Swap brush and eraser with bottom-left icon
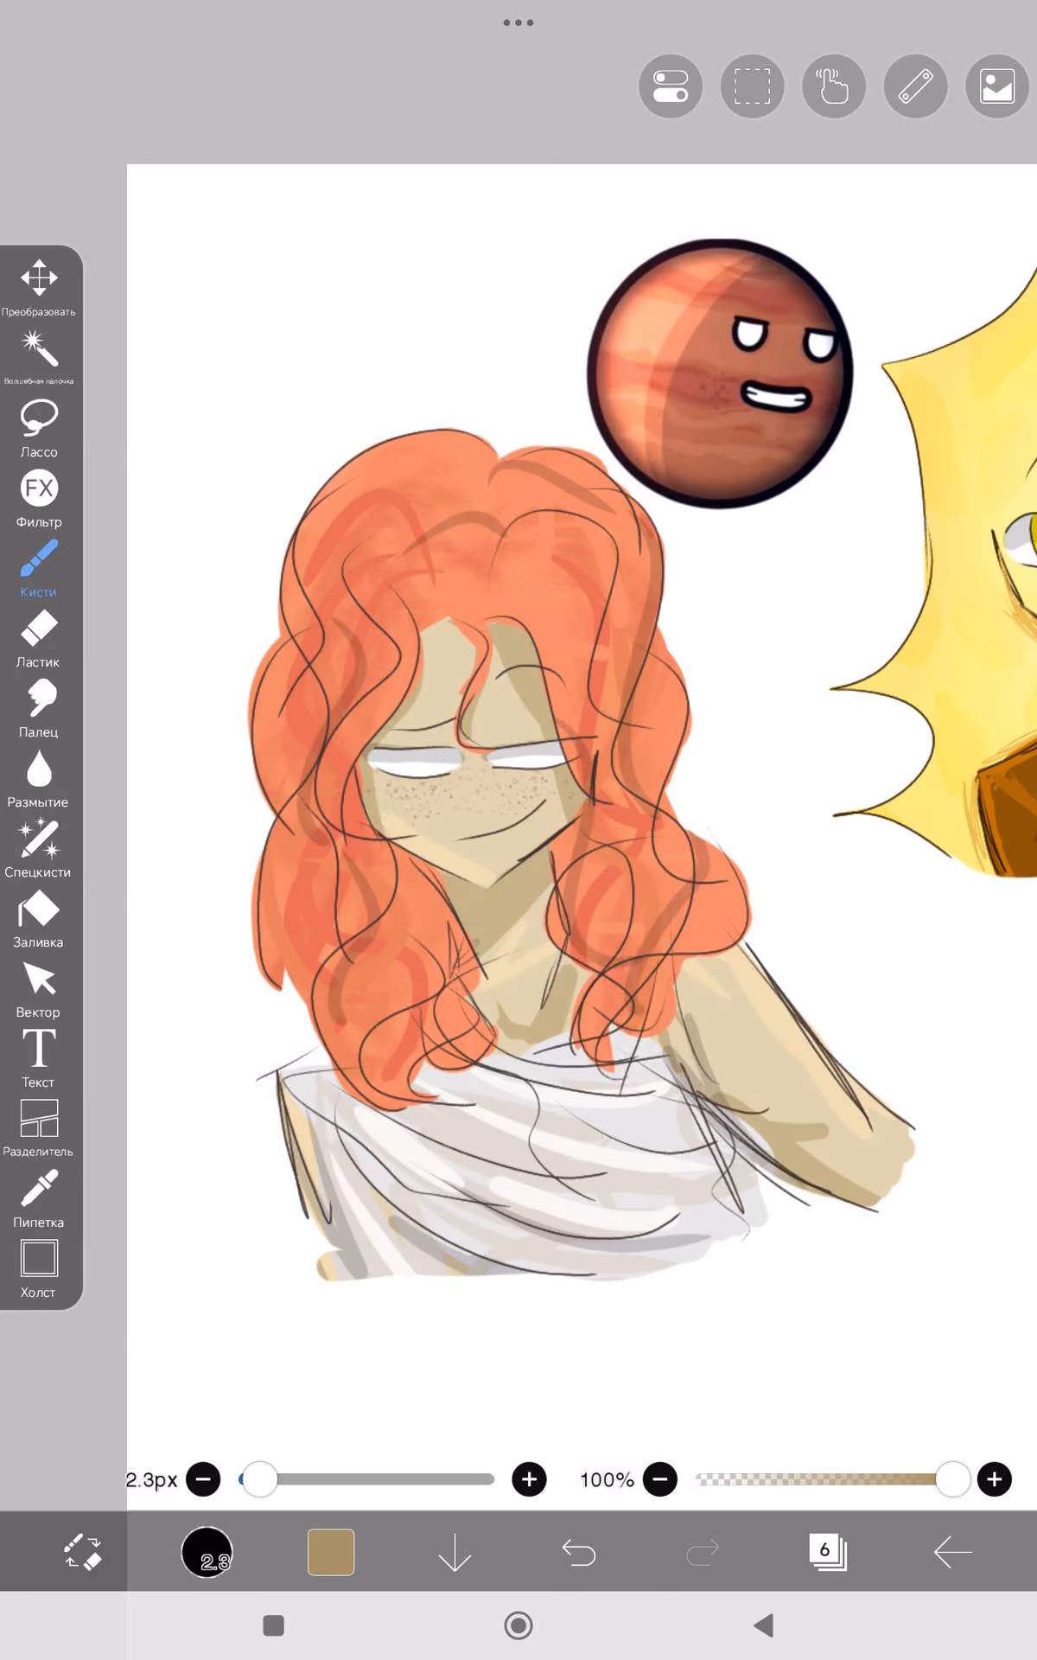Screen dimensions: 1037x1660 pyautogui.click(x=83, y=1552)
